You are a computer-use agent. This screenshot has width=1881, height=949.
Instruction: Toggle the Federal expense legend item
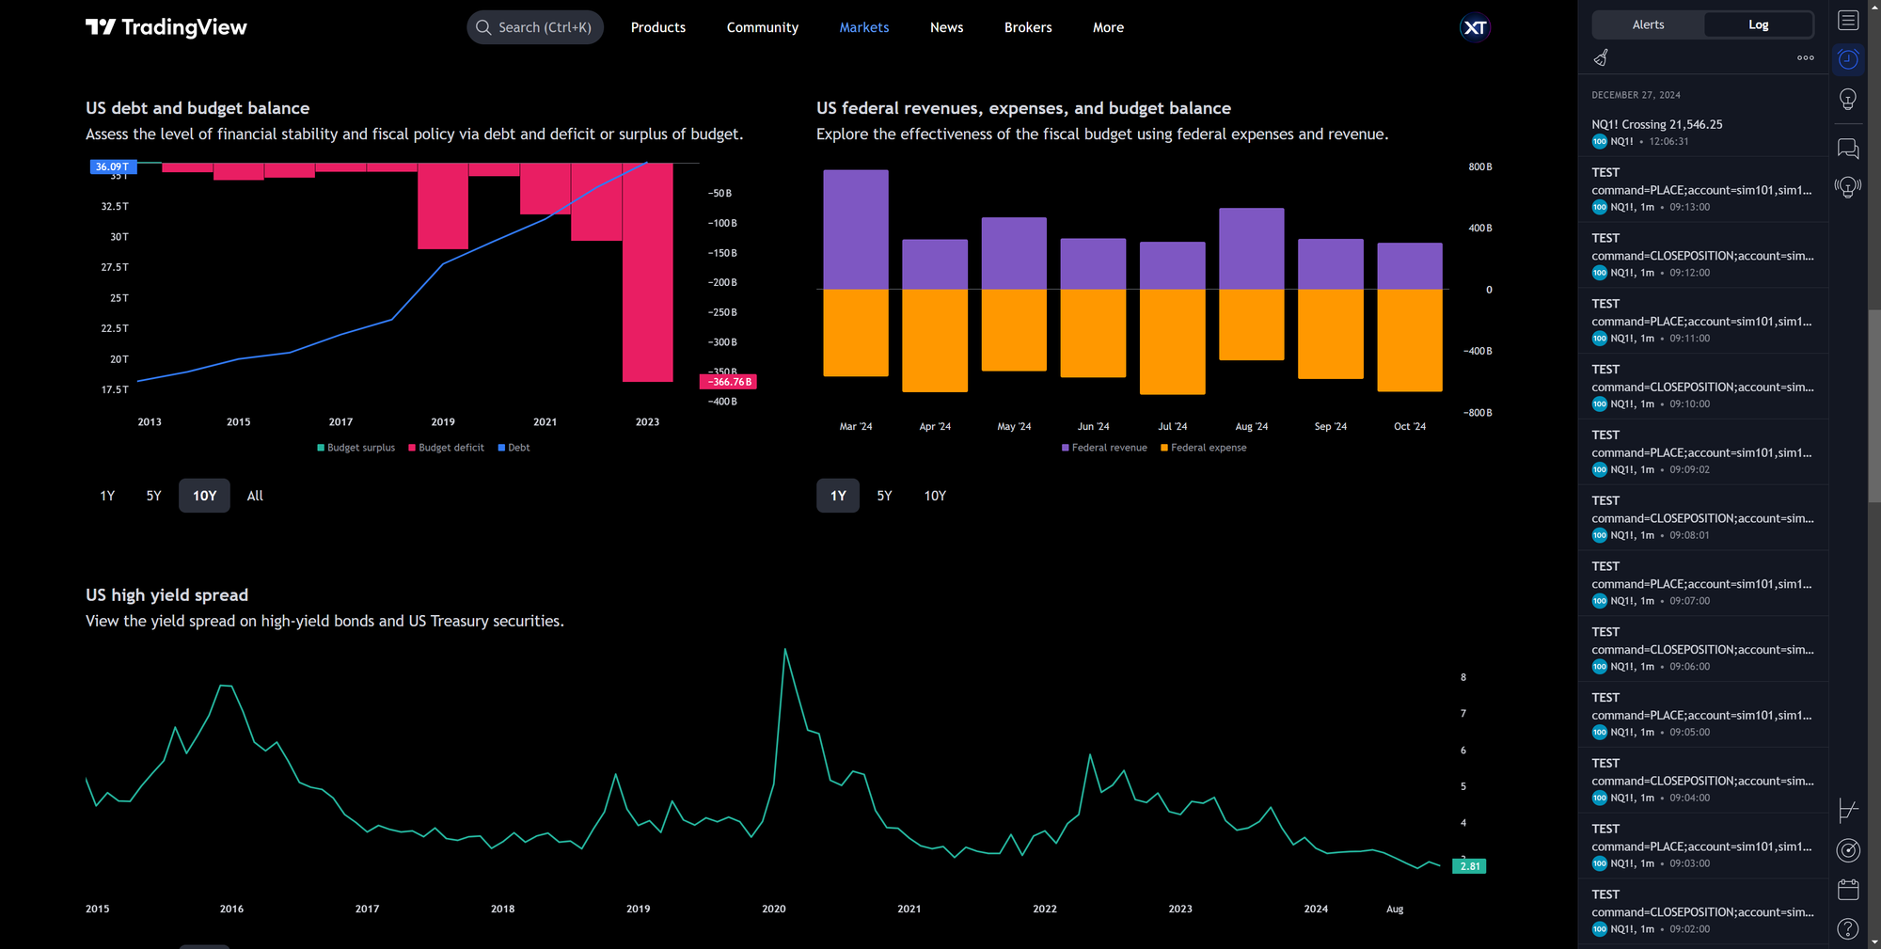click(1203, 448)
